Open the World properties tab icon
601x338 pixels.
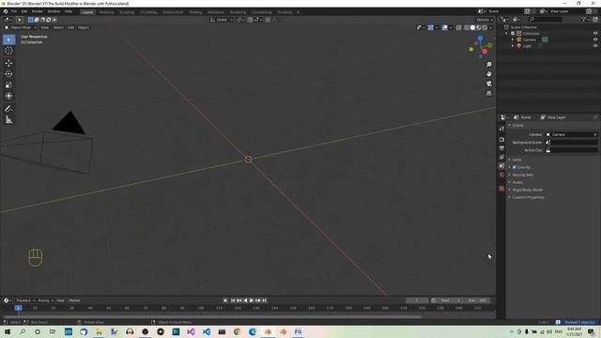pyautogui.click(x=501, y=175)
